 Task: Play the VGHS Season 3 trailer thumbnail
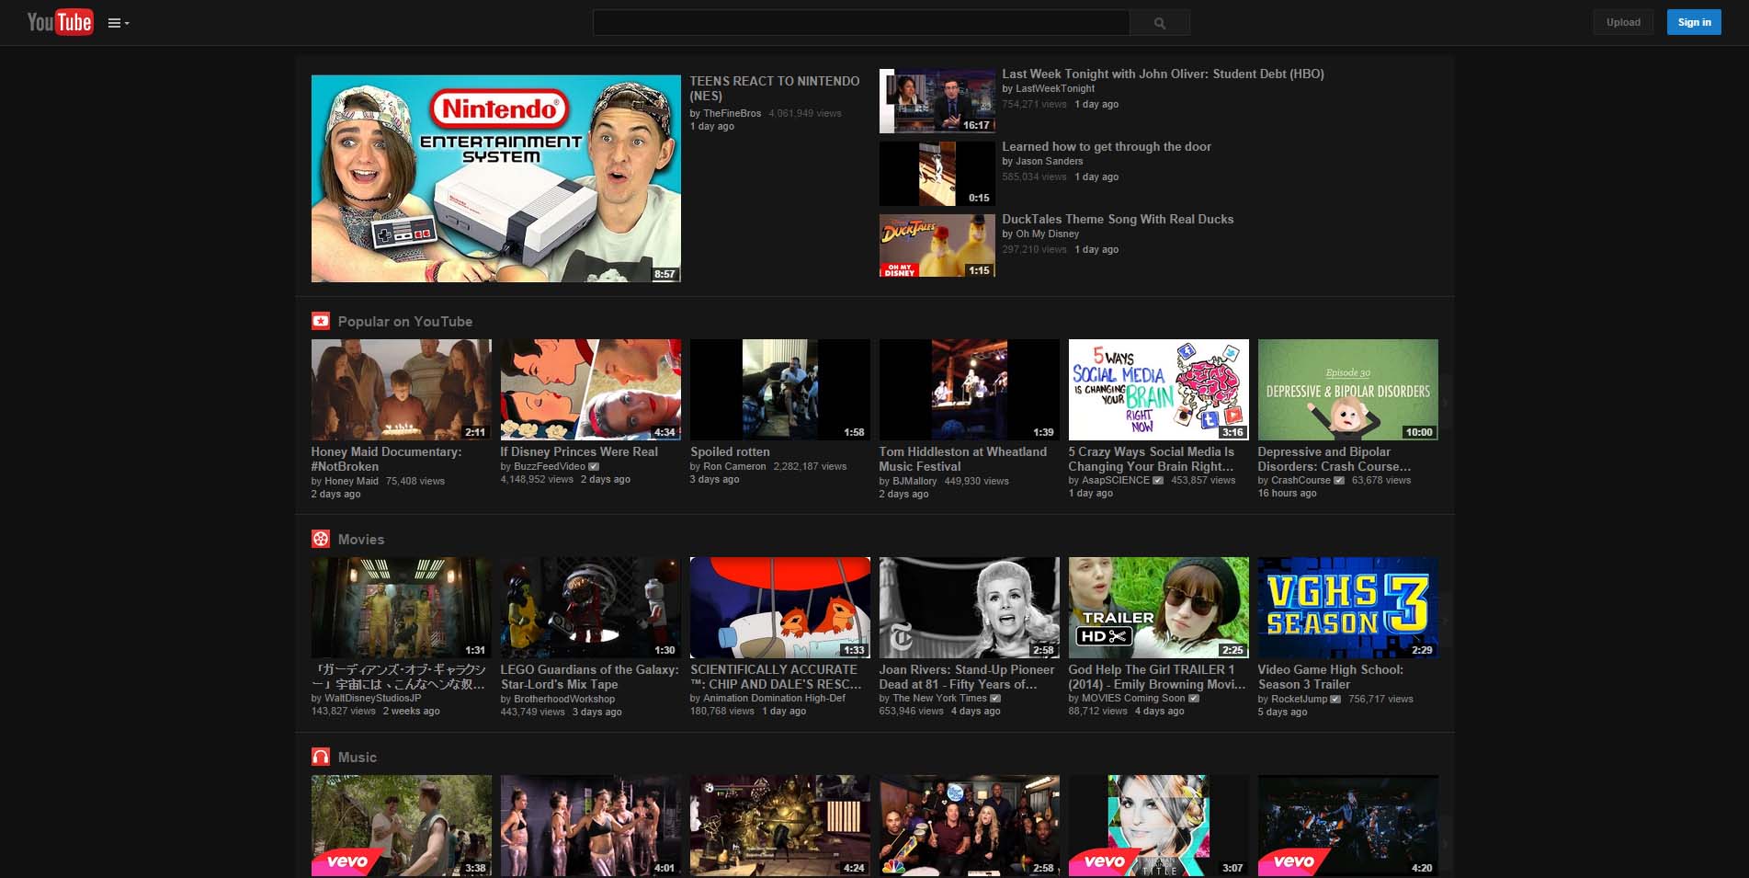1348,608
